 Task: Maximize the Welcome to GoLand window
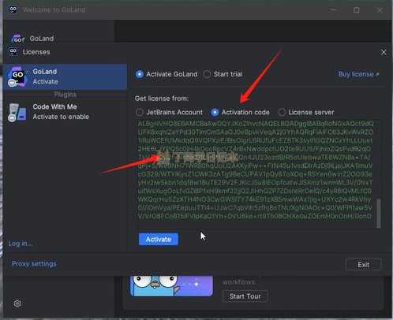[357, 10]
